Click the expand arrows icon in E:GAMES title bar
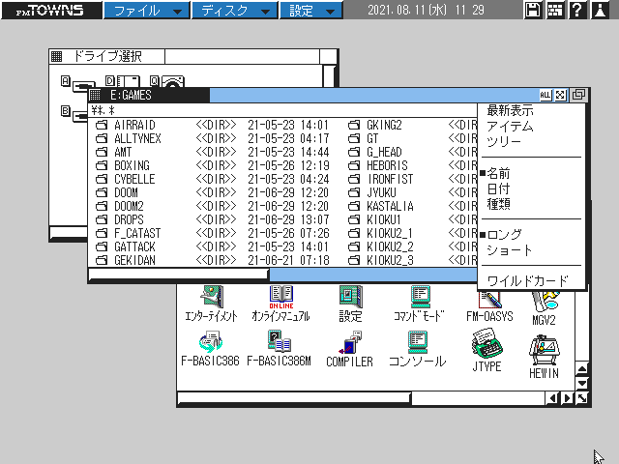Image resolution: width=619 pixels, height=464 pixels. click(561, 95)
